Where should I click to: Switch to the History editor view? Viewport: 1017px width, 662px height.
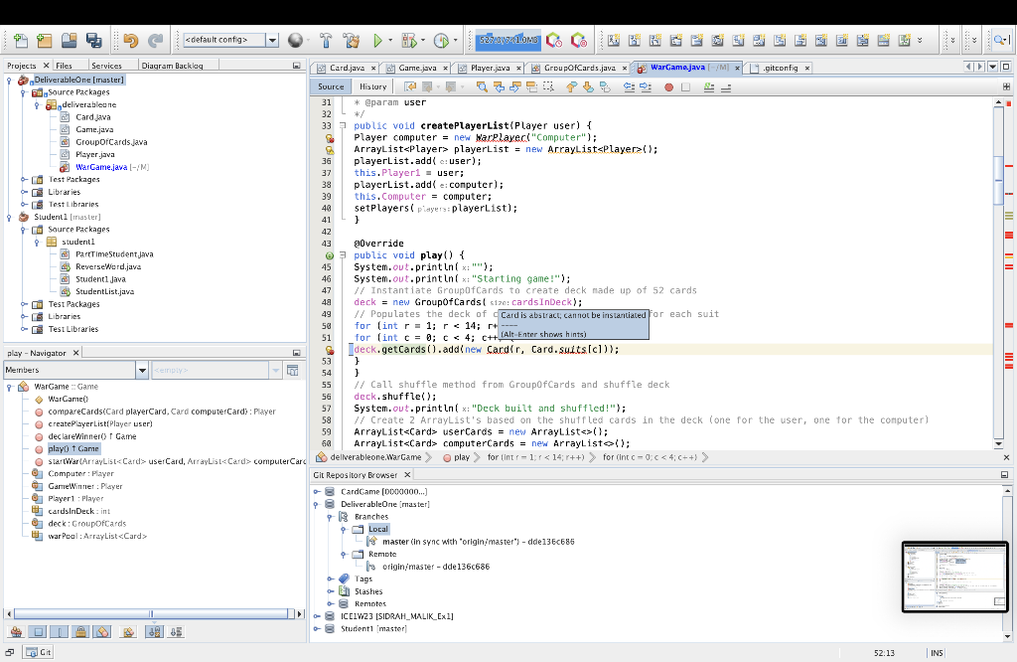tap(372, 87)
